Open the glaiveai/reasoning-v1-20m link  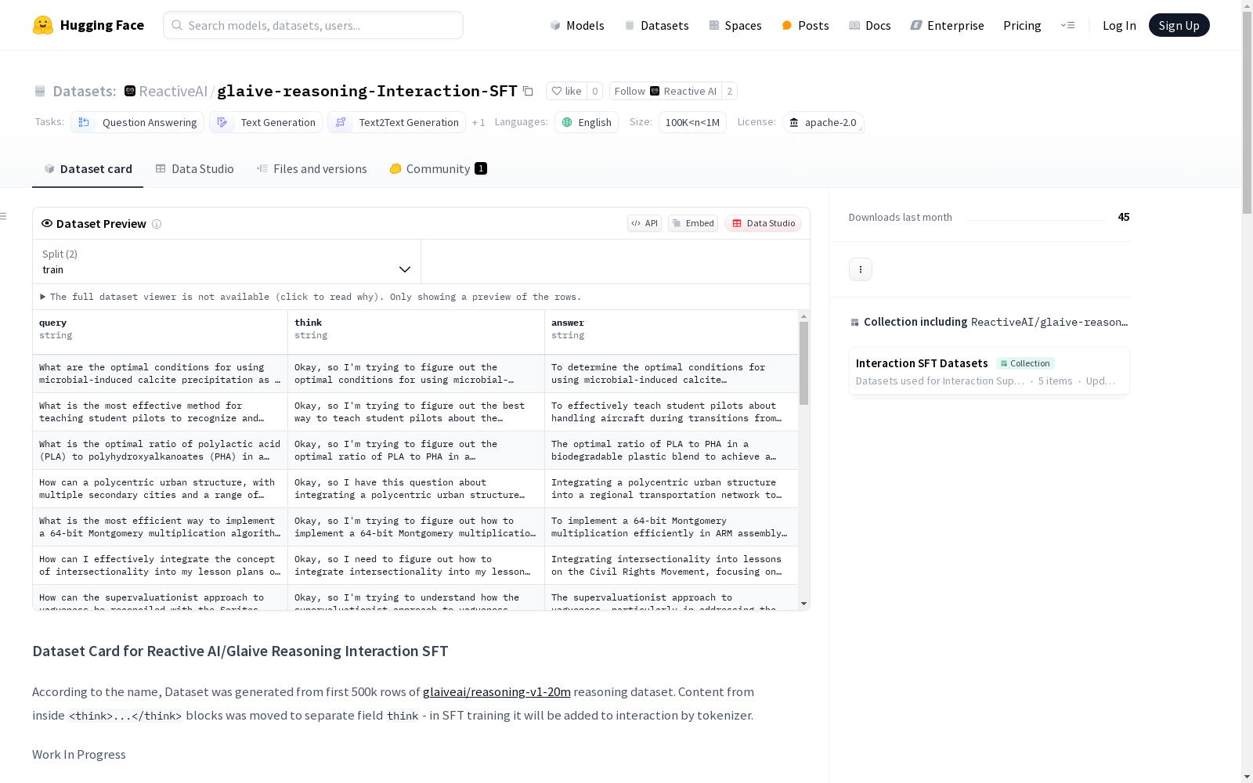[x=497, y=692]
